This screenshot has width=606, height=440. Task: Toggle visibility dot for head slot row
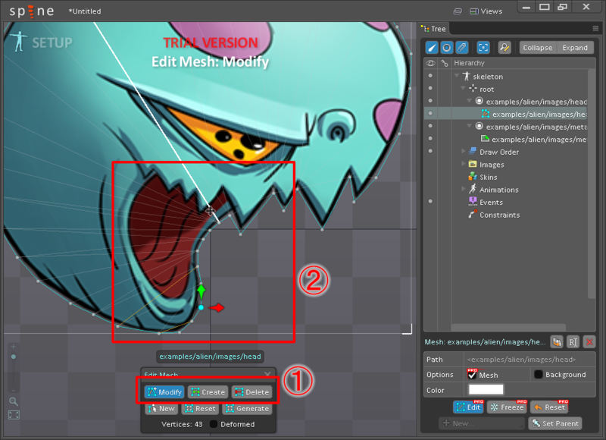coord(430,101)
